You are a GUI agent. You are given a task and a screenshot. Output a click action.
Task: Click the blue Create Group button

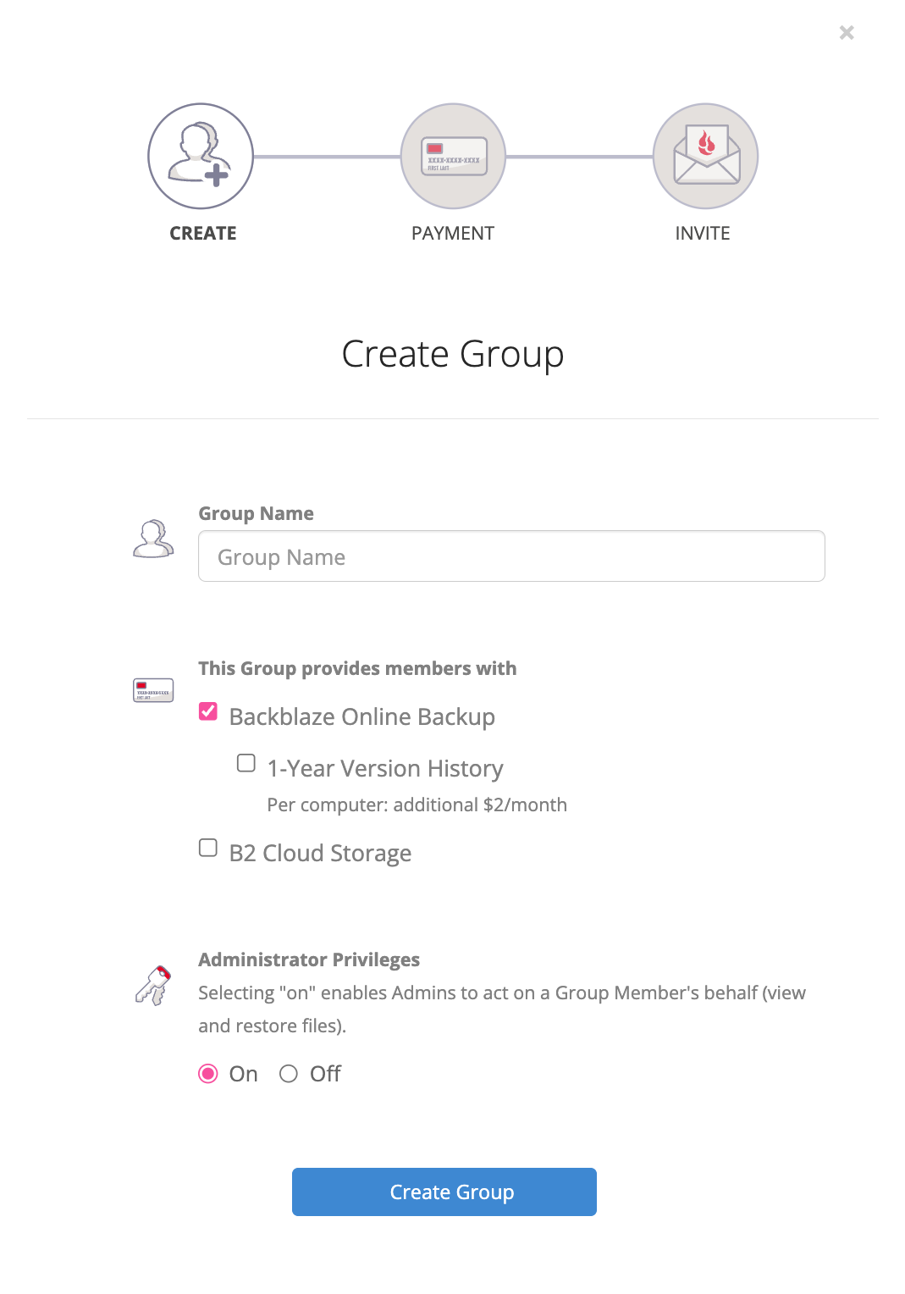(x=444, y=1192)
